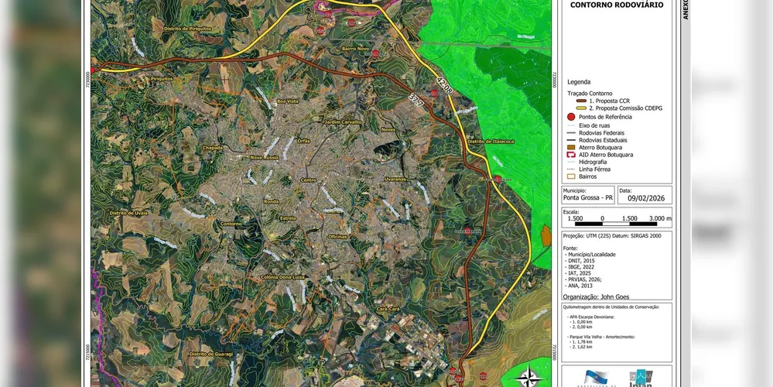Click the brown Proposta CCR legend line swatch
This screenshot has width=773, height=387.
coord(581,101)
